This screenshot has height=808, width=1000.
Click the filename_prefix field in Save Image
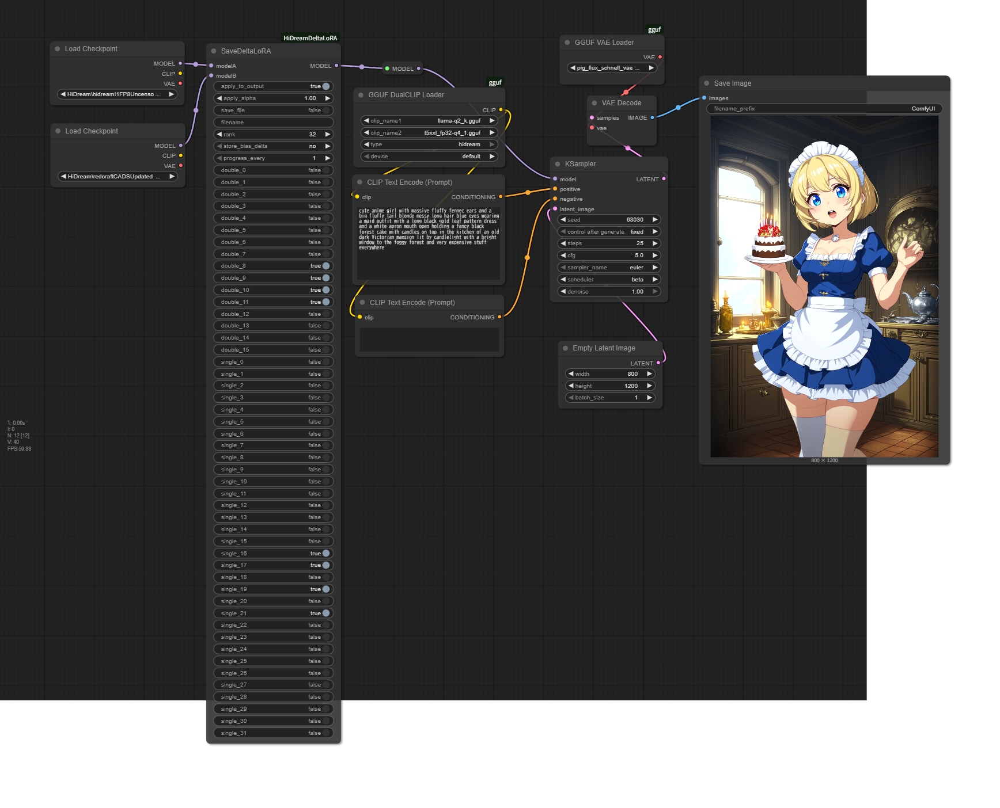[x=824, y=109]
